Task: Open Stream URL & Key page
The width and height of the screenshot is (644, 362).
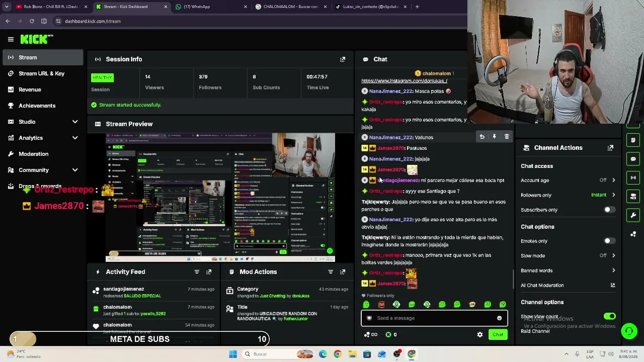Action: coord(43,73)
